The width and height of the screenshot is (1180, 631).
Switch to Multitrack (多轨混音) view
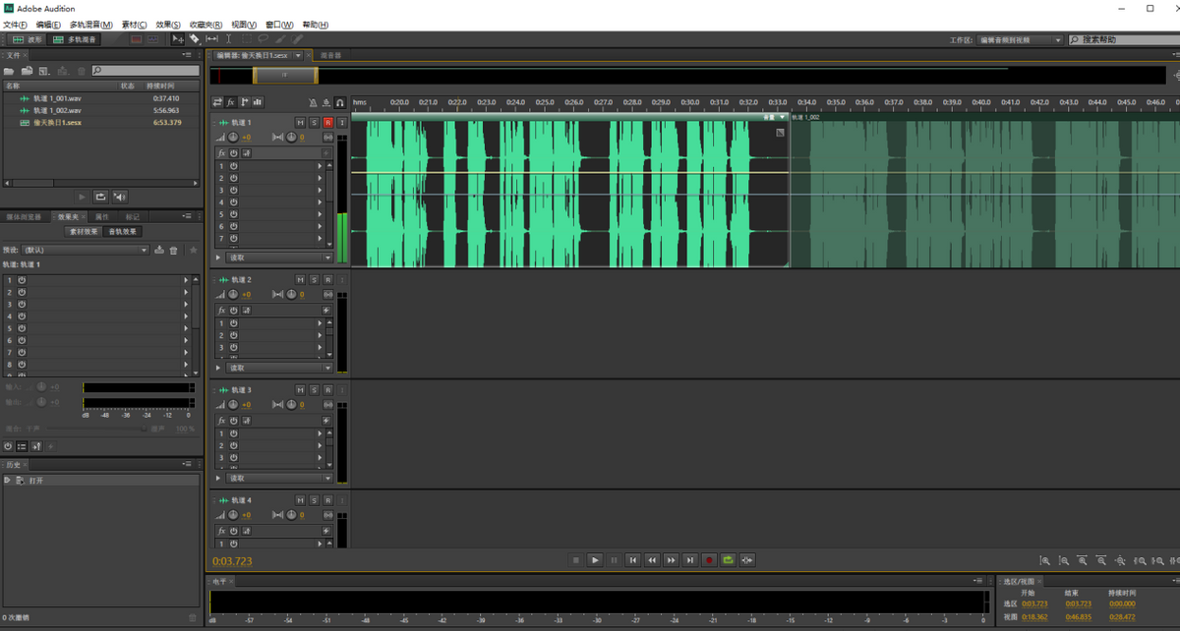pos(75,39)
